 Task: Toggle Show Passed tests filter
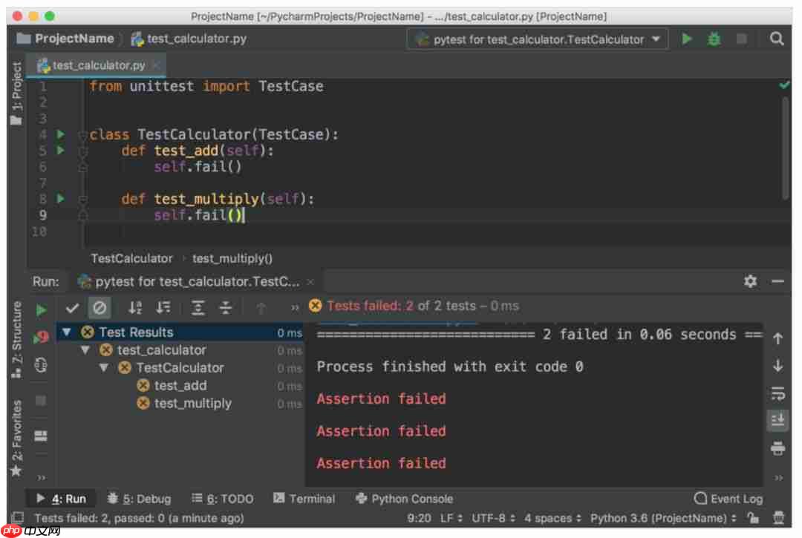pos(72,307)
